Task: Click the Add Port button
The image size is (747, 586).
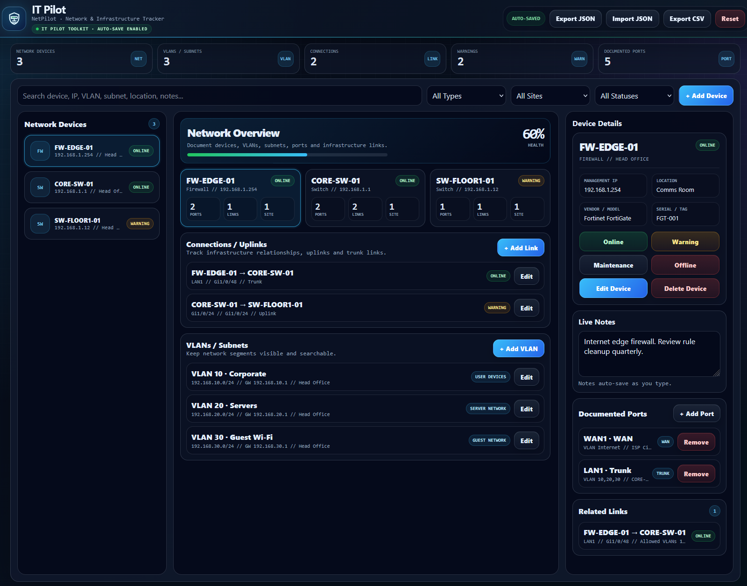Action: coord(697,413)
